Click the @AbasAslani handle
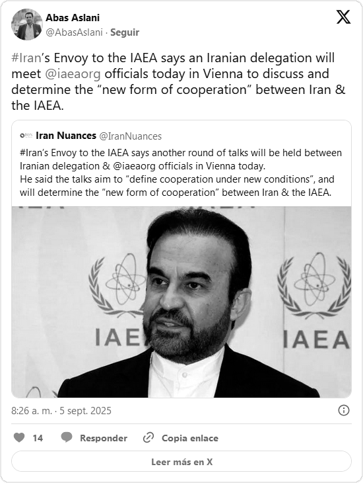 (x=74, y=32)
